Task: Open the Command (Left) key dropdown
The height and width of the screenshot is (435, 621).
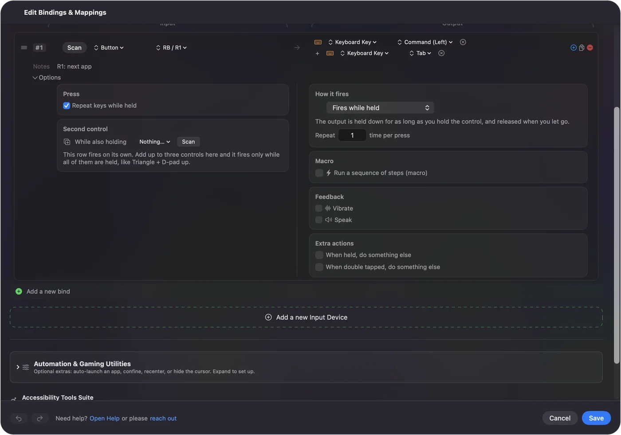Action: coord(425,42)
